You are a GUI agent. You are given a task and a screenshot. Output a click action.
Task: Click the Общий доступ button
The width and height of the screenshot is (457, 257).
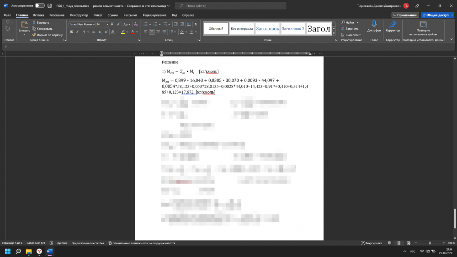[x=437, y=15]
